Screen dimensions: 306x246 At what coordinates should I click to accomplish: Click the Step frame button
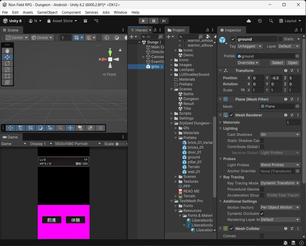163,21
